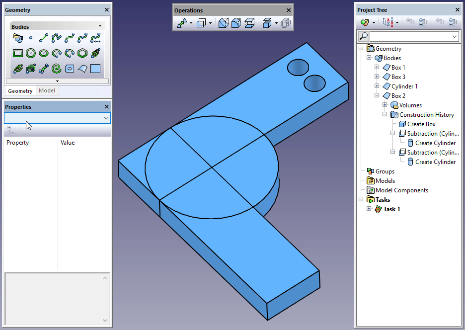465x330 pixels.
Task: Choose the Rectangle shape tool
Action: (18, 53)
